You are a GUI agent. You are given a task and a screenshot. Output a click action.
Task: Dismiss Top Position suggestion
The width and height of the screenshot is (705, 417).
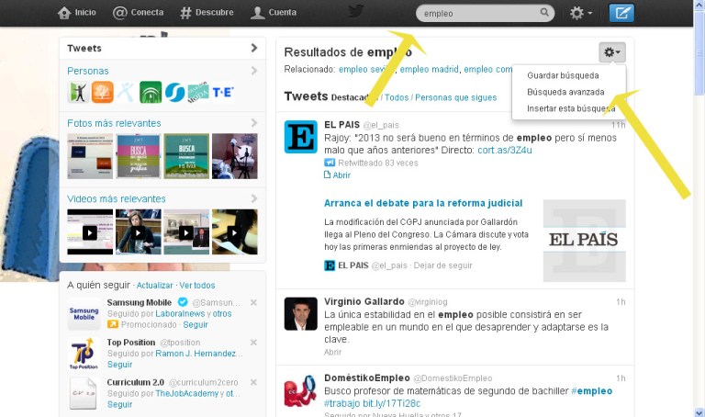253,343
